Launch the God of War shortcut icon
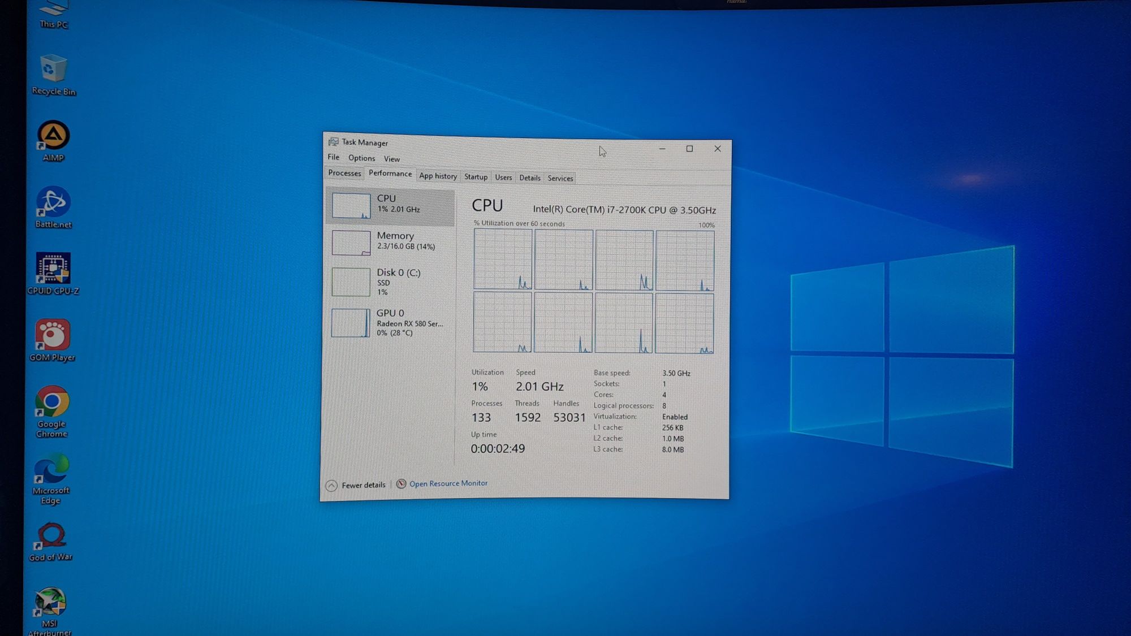This screenshot has height=636, width=1131. 51,535
